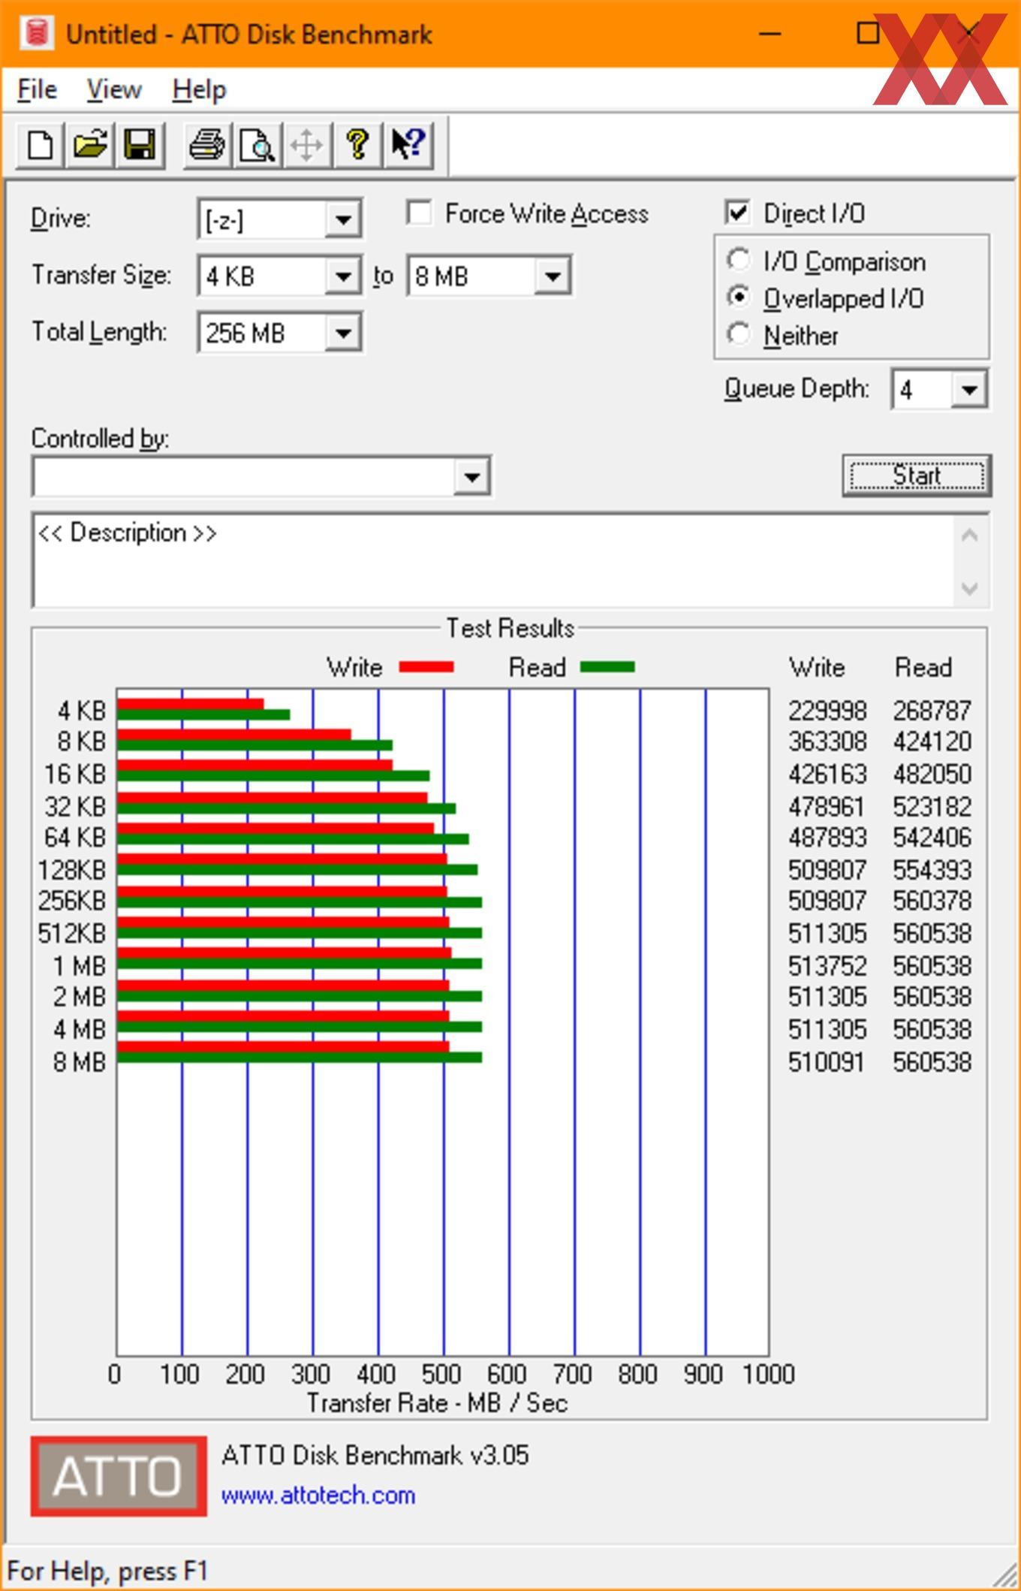The width and height of the screenshot is (1021, 1591).
Task: Click the Start button
Action: 917,475
